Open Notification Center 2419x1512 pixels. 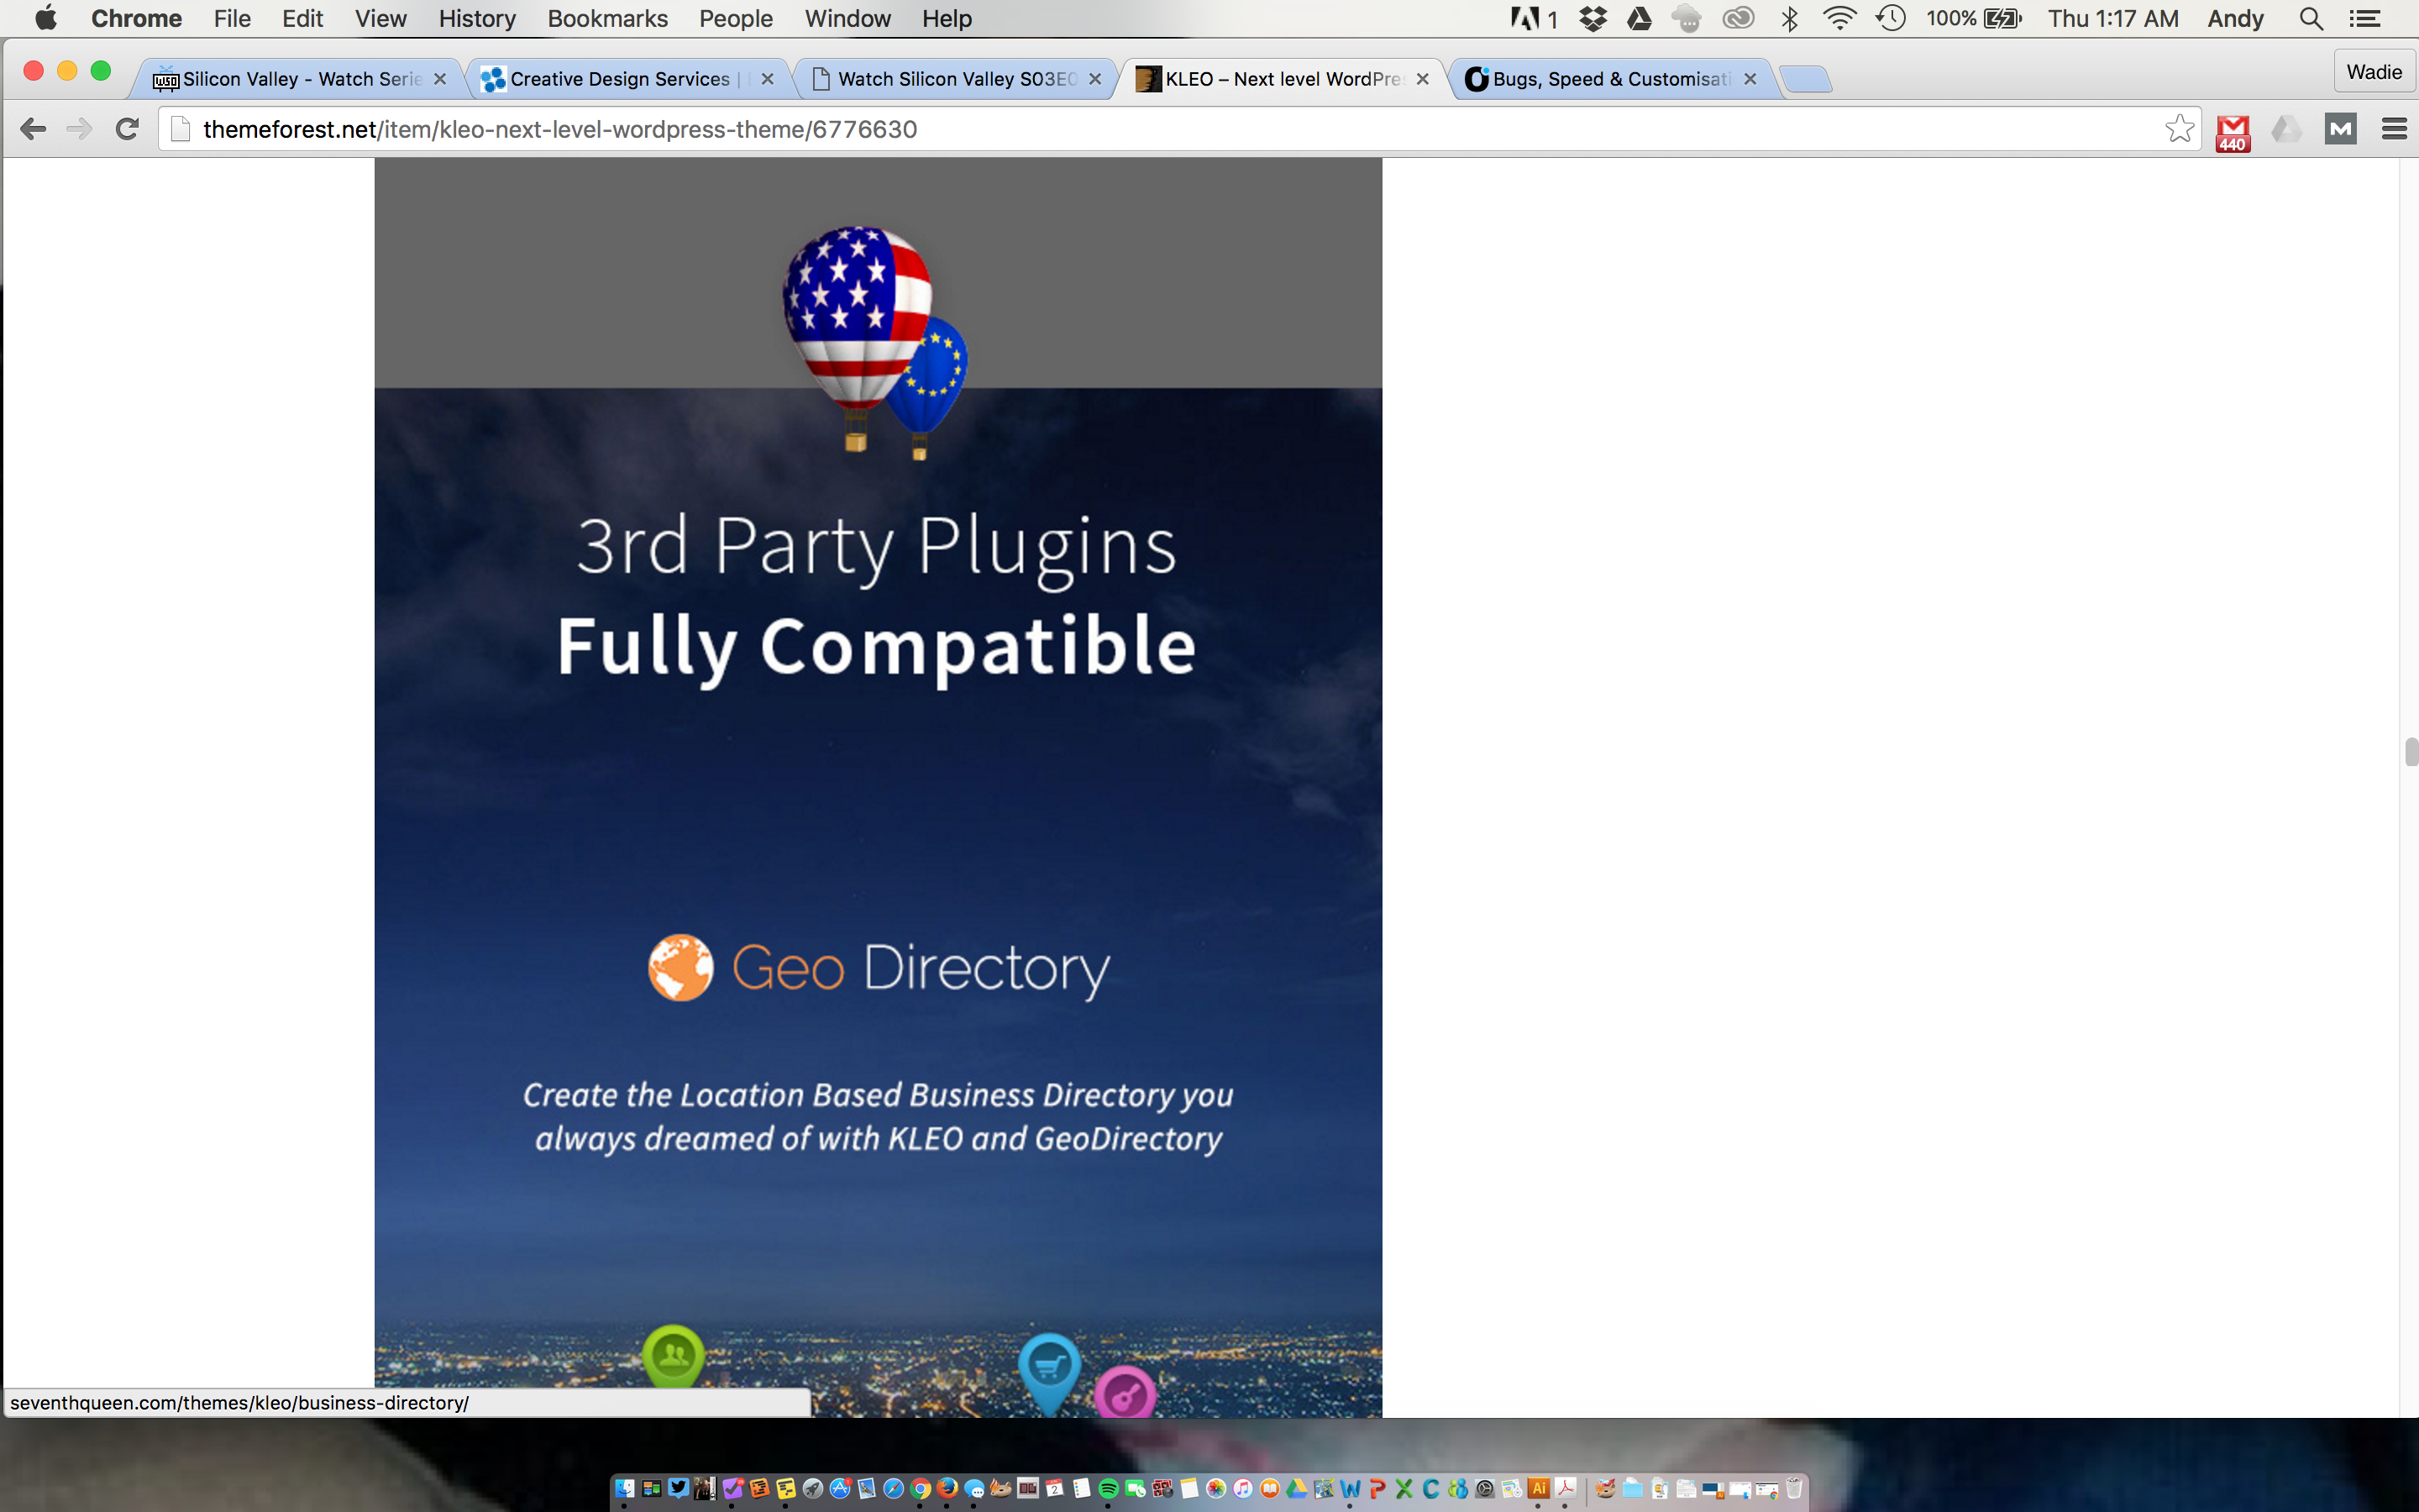2364,18
